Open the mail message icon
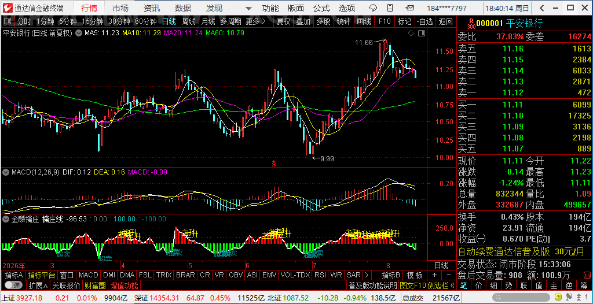Image resolution: width=593 pixels, height=304 pixels. pyautogui.click(x=409, y=8)
